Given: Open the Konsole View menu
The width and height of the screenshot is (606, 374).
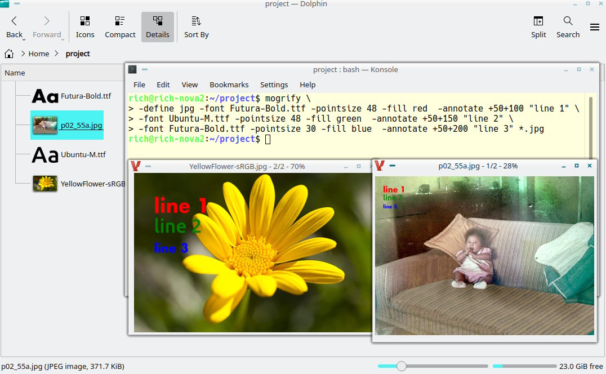Looking at the screenshot, I should click(189, 84).
